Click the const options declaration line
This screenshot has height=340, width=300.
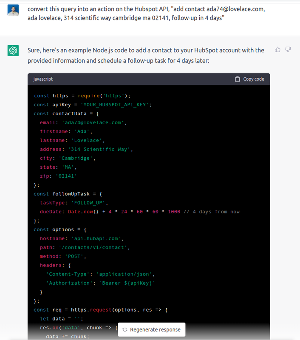pos(60,229)
